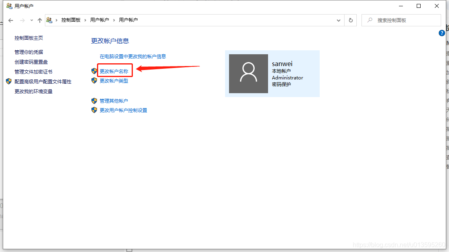Viewport: 449px width, 252px height.
Task: Click shield icon beside 更改用户帐户控制设置
Action: pyautogui.click(x=94, y=110)
